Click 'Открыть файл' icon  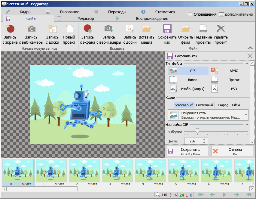[x=185, y=29]
